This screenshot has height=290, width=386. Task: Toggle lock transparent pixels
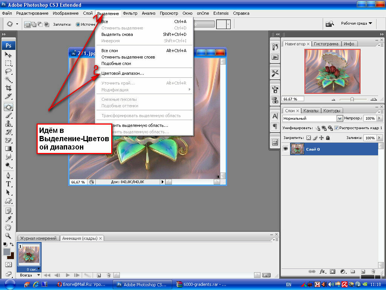(x=308, y=138)
